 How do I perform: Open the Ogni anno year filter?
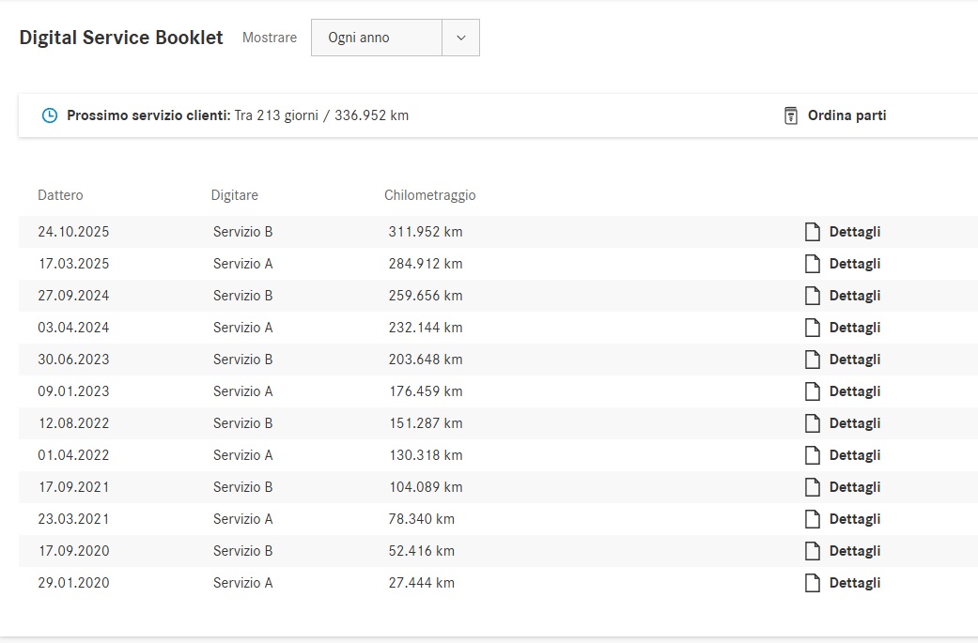[377, 38]
